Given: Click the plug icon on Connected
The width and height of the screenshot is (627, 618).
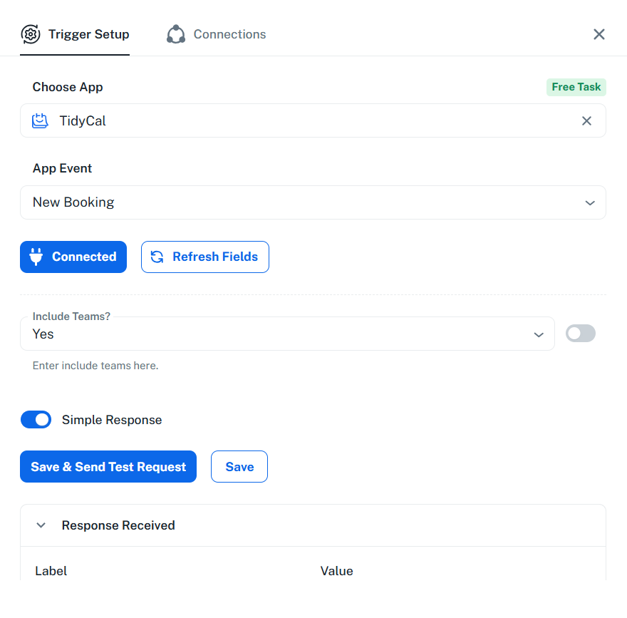Looking at the screenshot, I should click(x=36, y=257).
